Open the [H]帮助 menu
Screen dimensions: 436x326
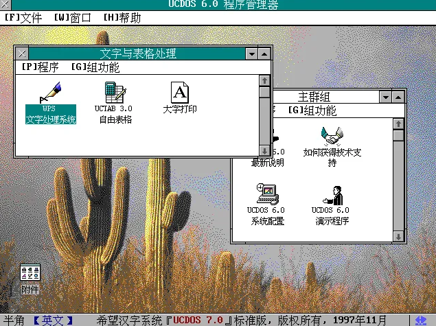(122, 18)
